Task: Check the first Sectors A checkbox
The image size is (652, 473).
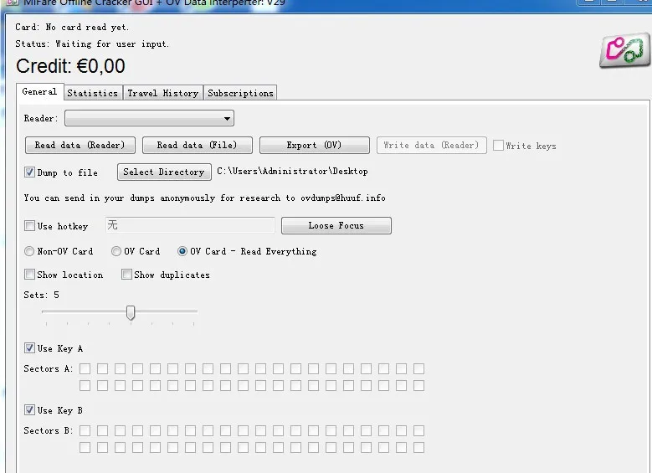Action: pos(85,368)
